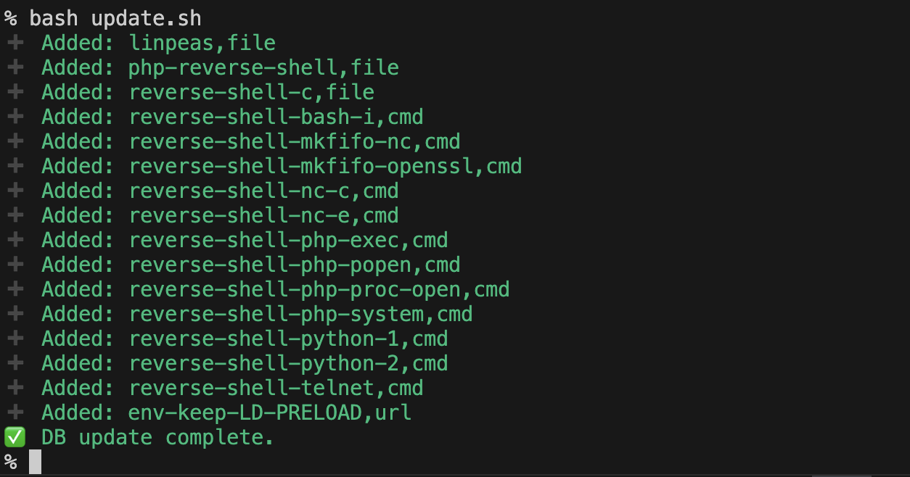Click the 'reverse-shell-php-proc-open,cmd' entry
910x477 pixels.
point(319,290)
